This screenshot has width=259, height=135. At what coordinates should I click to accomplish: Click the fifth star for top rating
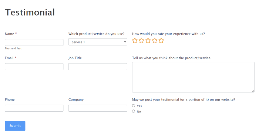[161, 40]
